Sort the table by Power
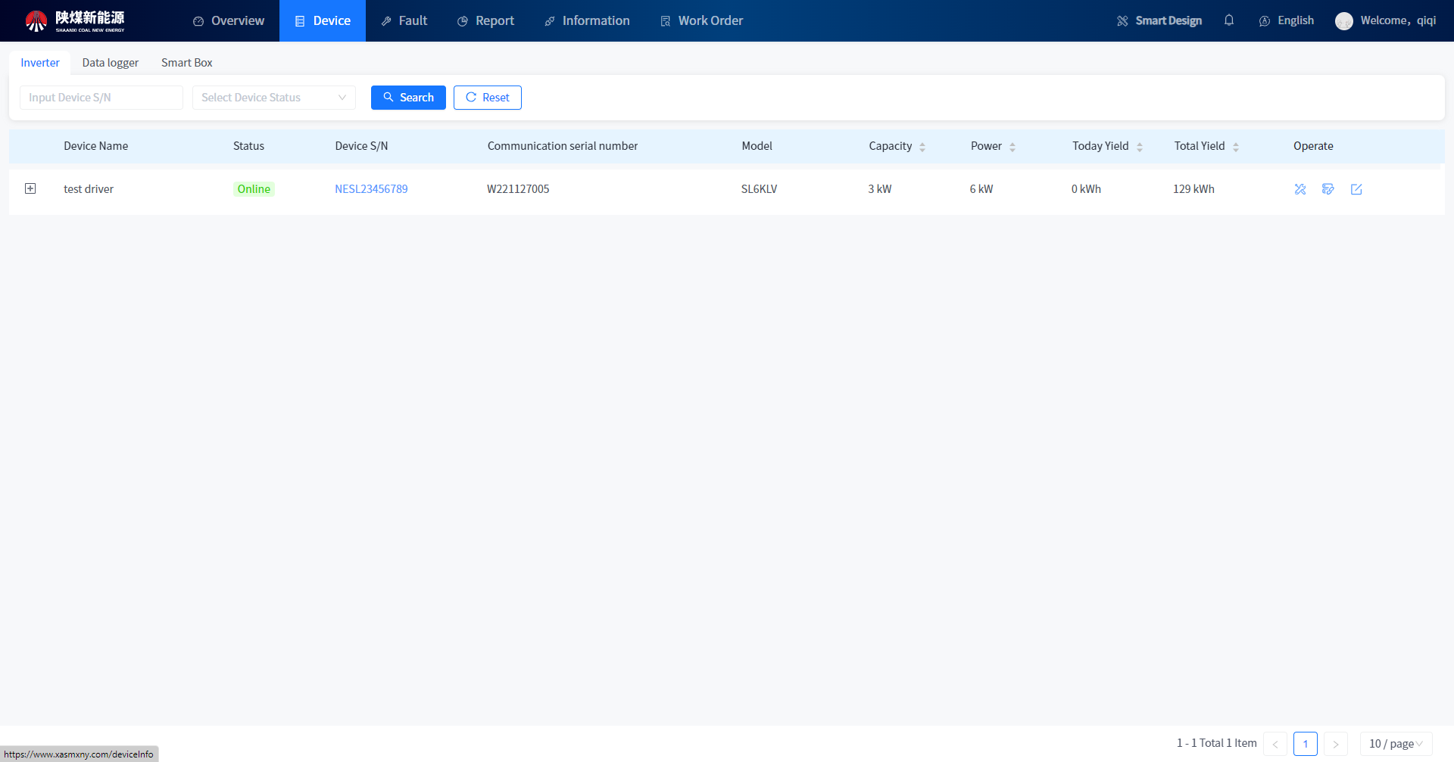Image resolution: width=1454 pixels, height=762 pixels. [1012, 147]
